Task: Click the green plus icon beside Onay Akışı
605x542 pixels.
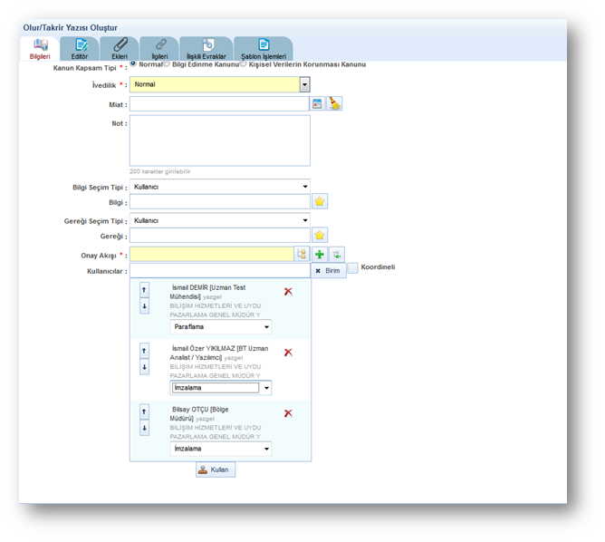Action: tap(320, 255)
